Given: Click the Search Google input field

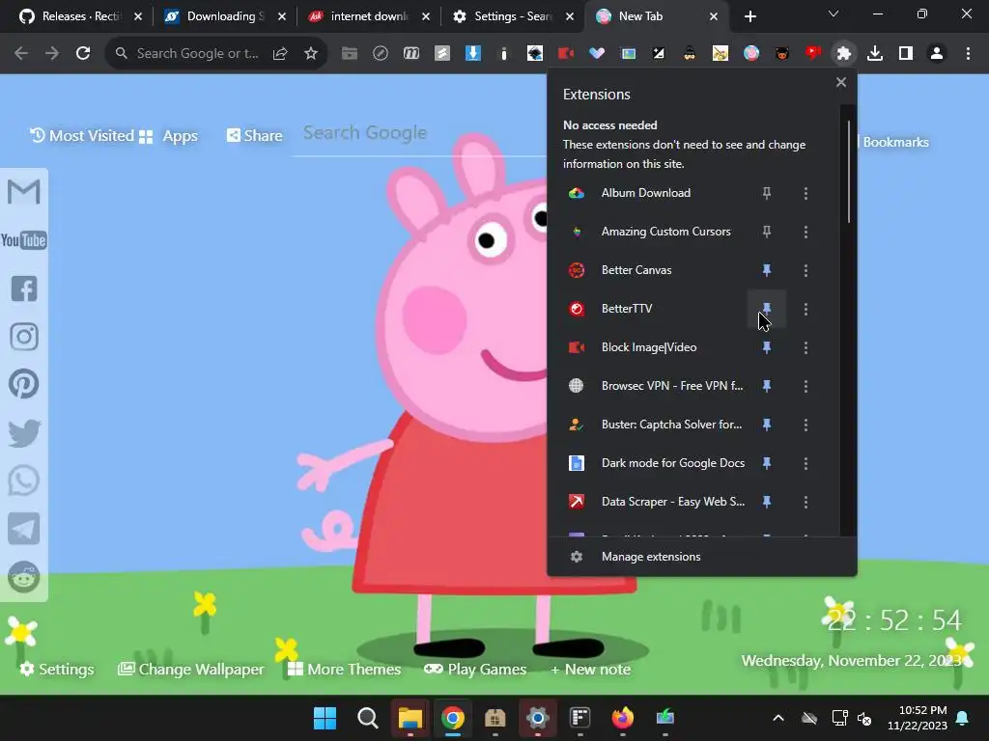Looking at the screenshot, I should click(419, 133).
